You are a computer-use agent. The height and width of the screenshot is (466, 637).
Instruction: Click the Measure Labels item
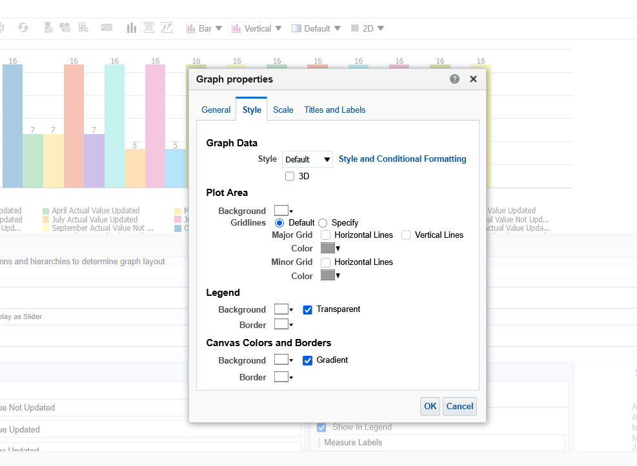[x=353, y=443]
